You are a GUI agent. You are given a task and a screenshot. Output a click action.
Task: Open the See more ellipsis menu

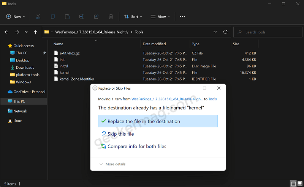182,17
